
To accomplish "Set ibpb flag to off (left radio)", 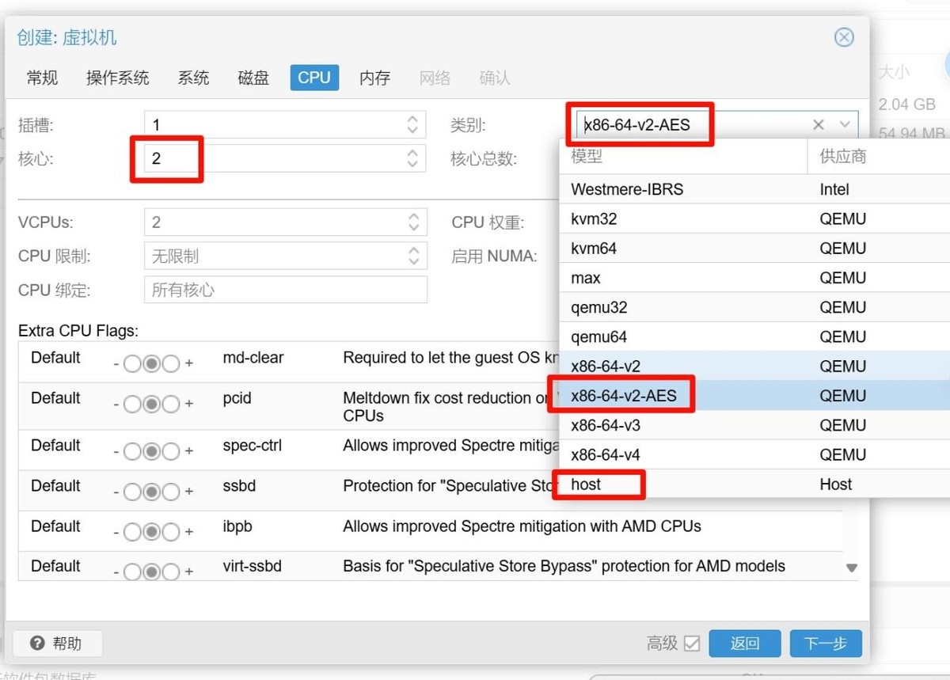I will [131, 532].
